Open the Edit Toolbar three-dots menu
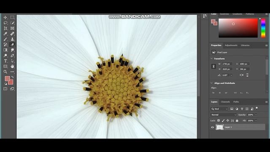 (12, 72)
